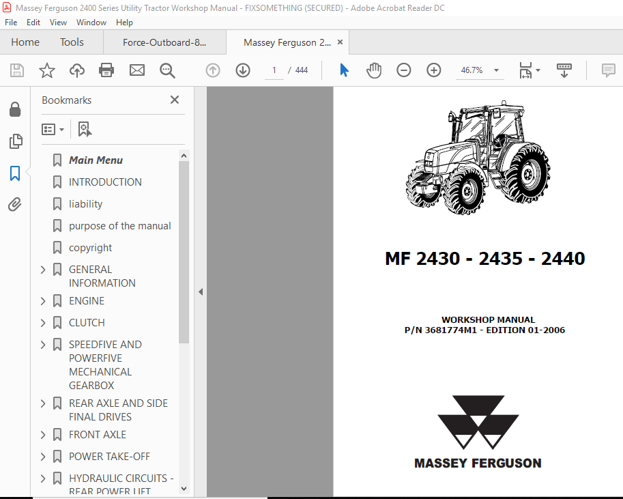Viewport: 623px width, 499px height.
Task: Expand REAR AXLE AND SIDE FINAL DRIVES
Action: tap(43, 403)
